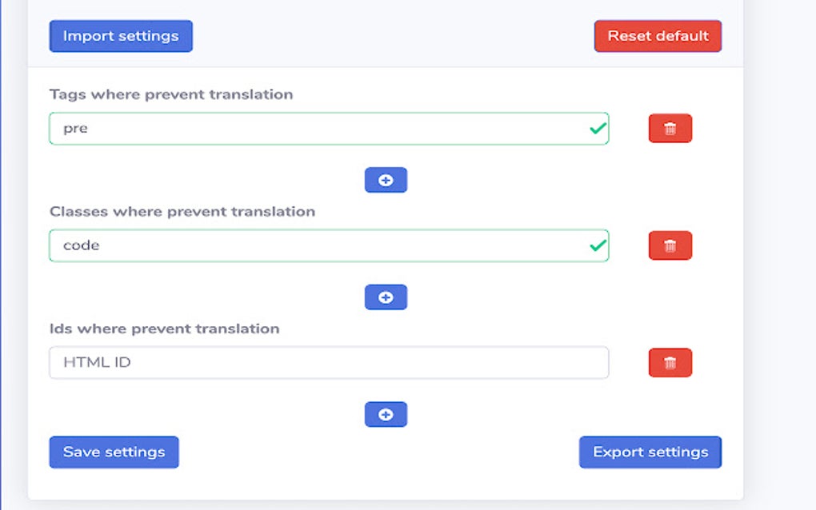This screenshot has height=510, width=816.
Task: Add another tag using the plus button
Action: (x=386, y=180)
